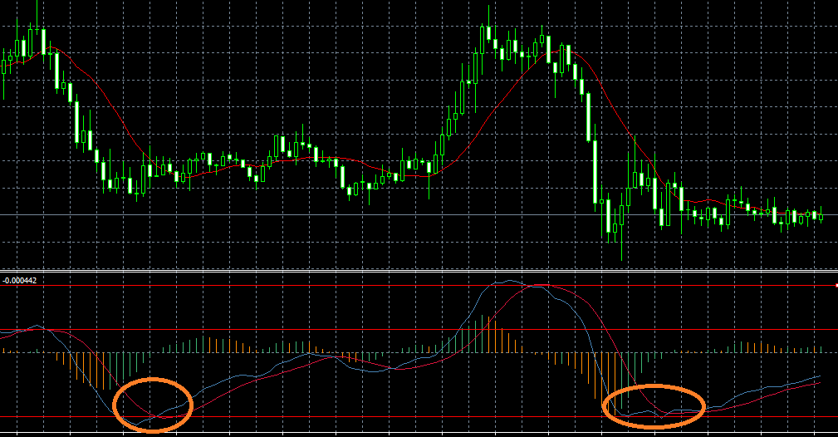Select the gray horizontal price line
The width and height of the screenshot is (838, 437).
pos(419,214)
